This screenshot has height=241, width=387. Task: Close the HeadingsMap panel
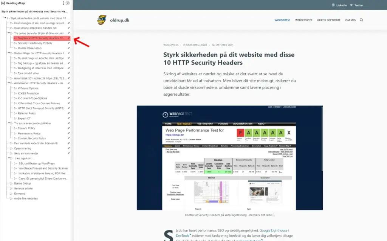[x=68, y=3]
